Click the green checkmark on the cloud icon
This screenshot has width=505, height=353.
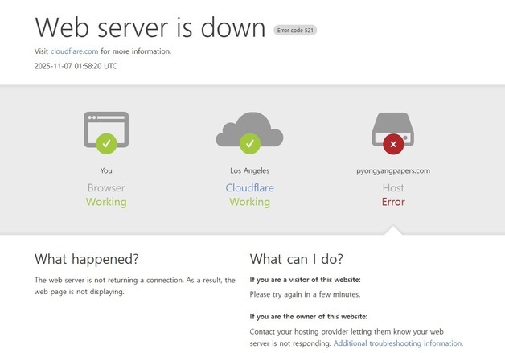249,144
